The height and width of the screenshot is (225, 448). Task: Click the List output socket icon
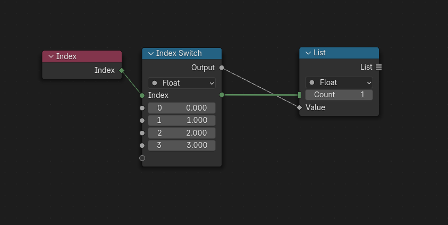[x=379, y=67]
